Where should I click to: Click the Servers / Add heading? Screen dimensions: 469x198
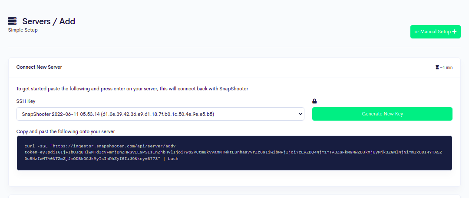[x=49, y=21]
